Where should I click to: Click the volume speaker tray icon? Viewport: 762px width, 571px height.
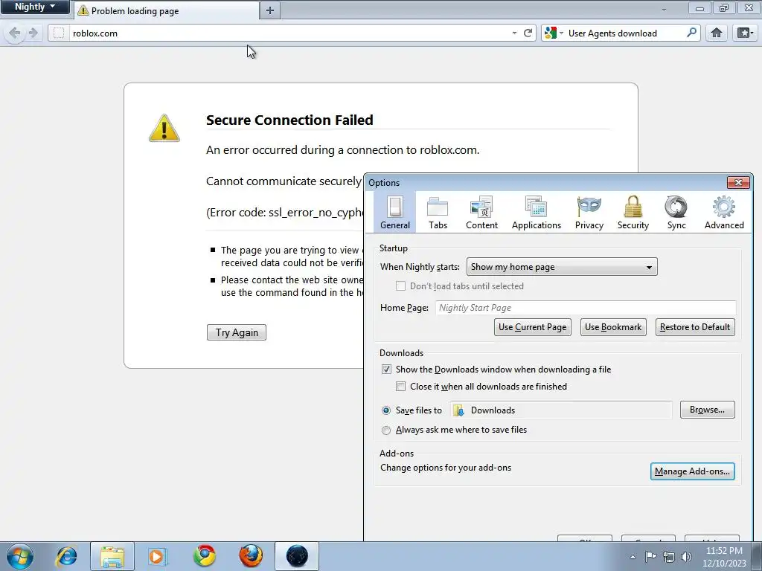(686, 557)
